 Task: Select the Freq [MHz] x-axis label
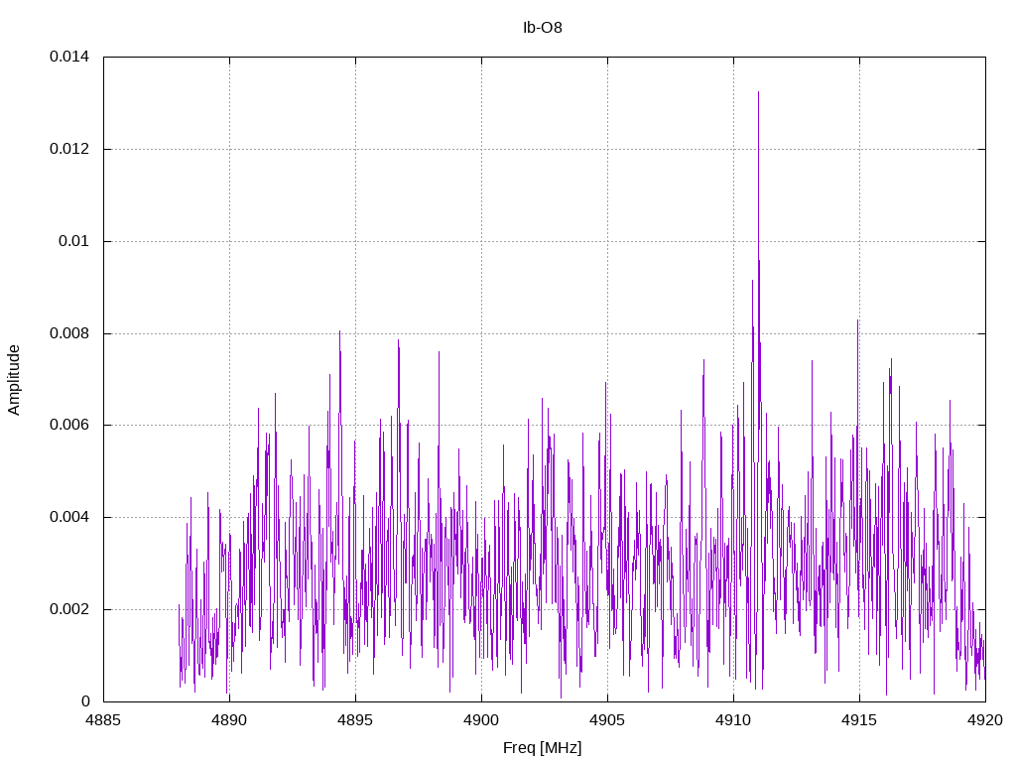coord(543,748)
